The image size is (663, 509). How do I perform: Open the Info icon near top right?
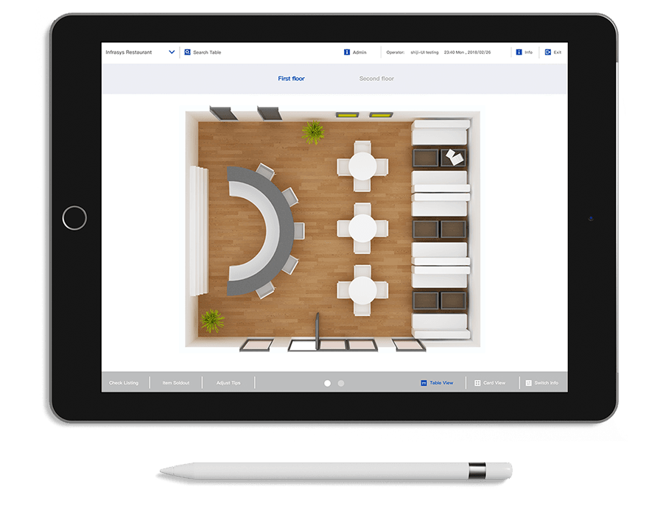520,52
